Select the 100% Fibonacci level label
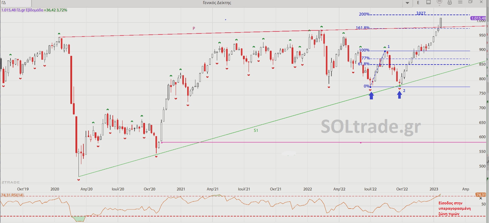The height and width of the screenshot is (223, 489). [364, 50]
